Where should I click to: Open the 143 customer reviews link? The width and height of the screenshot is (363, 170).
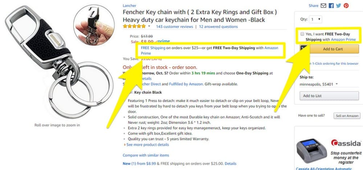(x=174, y=26)
